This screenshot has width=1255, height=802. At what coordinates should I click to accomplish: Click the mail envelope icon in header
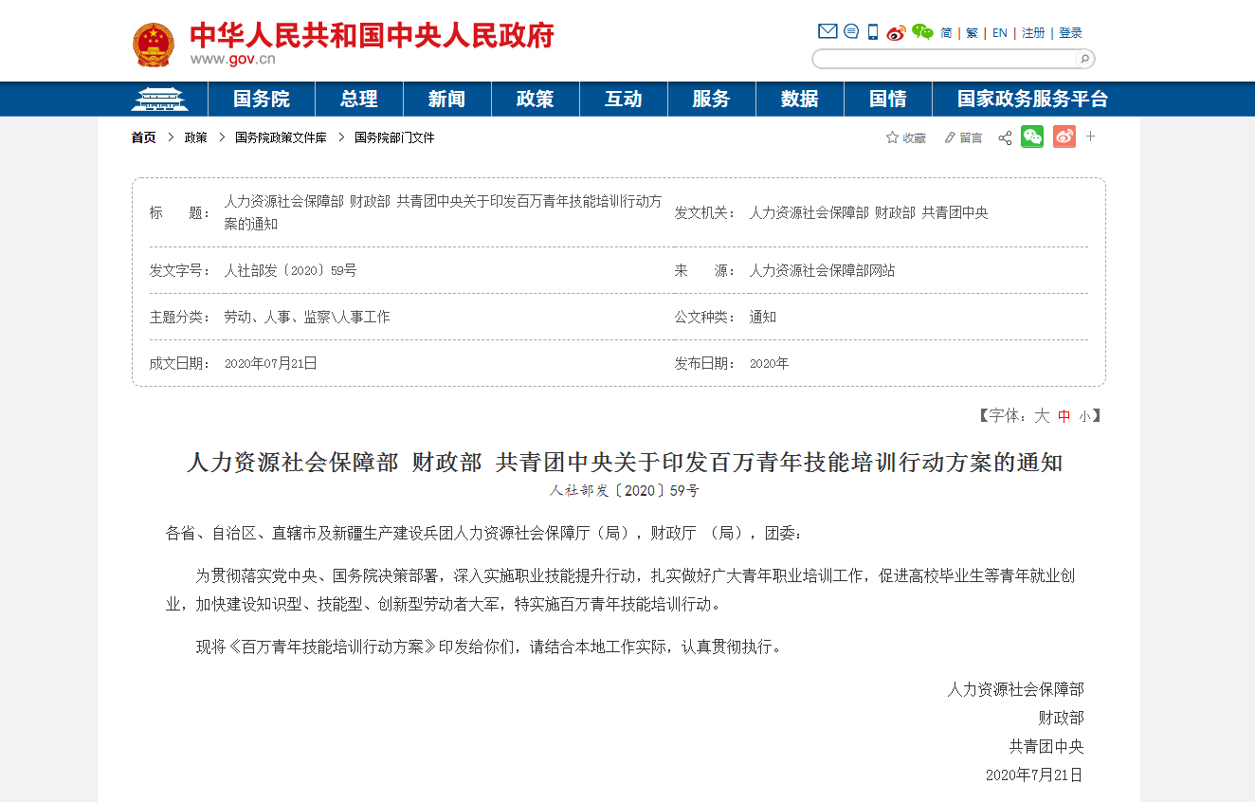pos(828,31)
